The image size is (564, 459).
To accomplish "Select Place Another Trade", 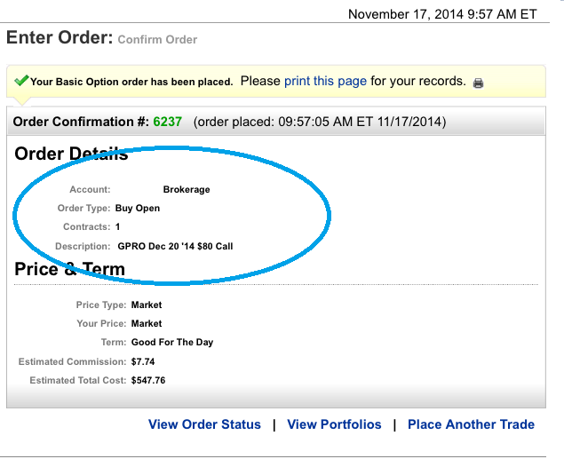I will tap(471, 424).
